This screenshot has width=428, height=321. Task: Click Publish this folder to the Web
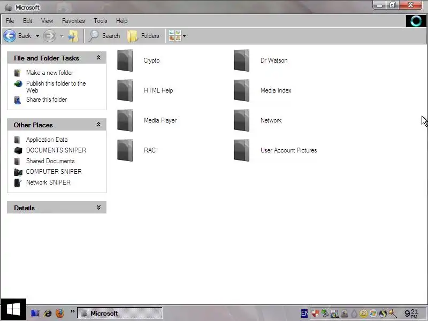(56, 87)
